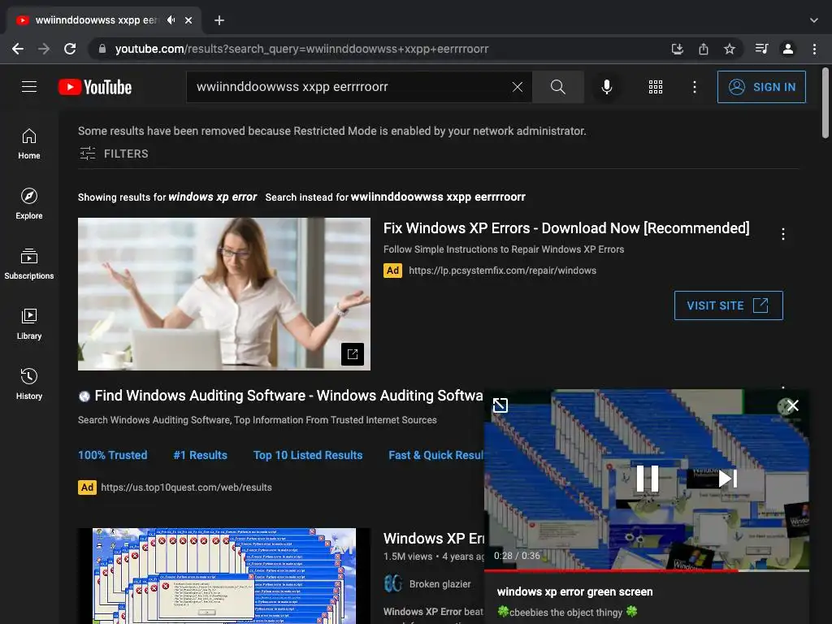Open options for the Fix Windows XP Errors ad
This screenshot has width=832, height=624.
783,234
